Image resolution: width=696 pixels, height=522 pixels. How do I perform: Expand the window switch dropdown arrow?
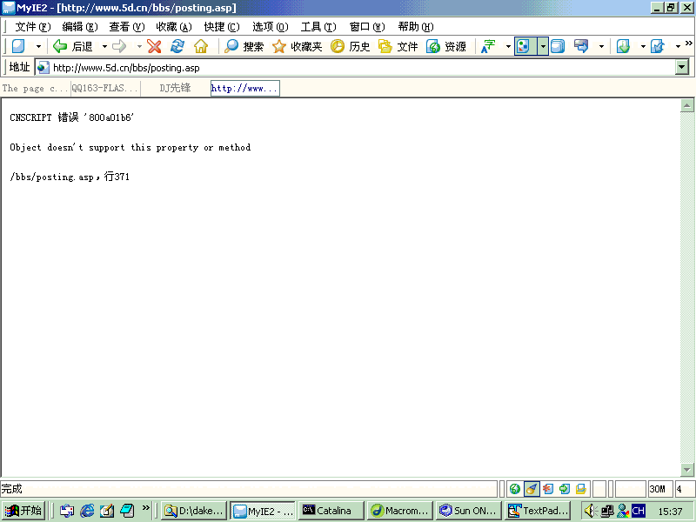tap(601, 46)
